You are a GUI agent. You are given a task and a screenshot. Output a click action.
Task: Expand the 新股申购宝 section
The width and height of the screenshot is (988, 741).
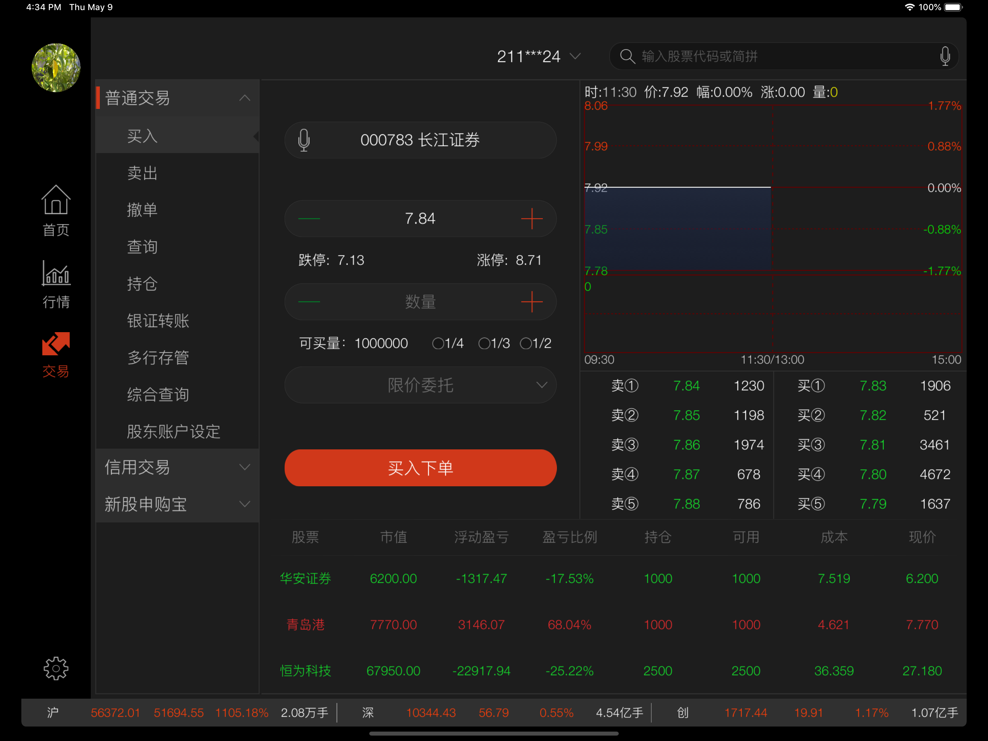pos(178,504)
